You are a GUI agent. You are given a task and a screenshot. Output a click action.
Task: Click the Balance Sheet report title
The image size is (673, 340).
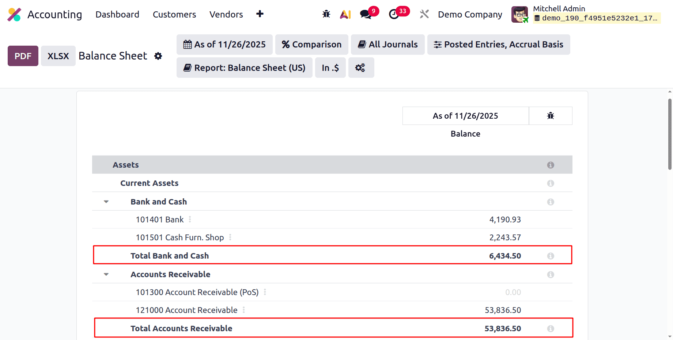(x=113, y=56)
